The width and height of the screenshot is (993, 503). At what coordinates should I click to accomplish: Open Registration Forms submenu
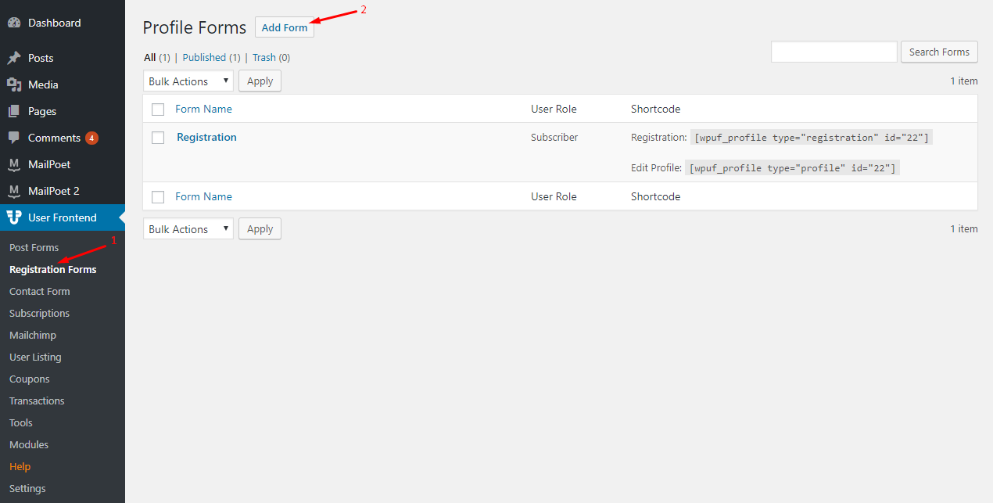[x=53, y=269]
